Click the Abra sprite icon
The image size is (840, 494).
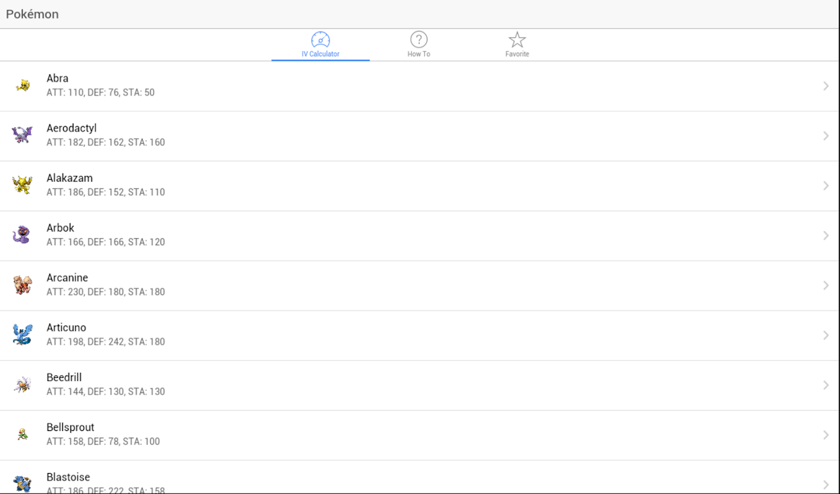[x=23, y=85]
